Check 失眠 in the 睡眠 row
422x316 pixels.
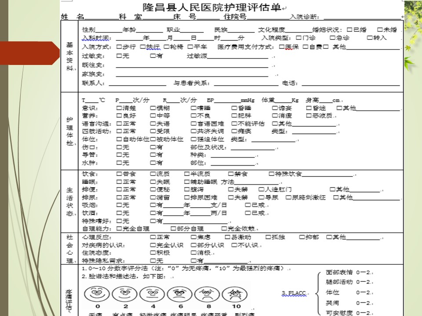coord(153,182)
